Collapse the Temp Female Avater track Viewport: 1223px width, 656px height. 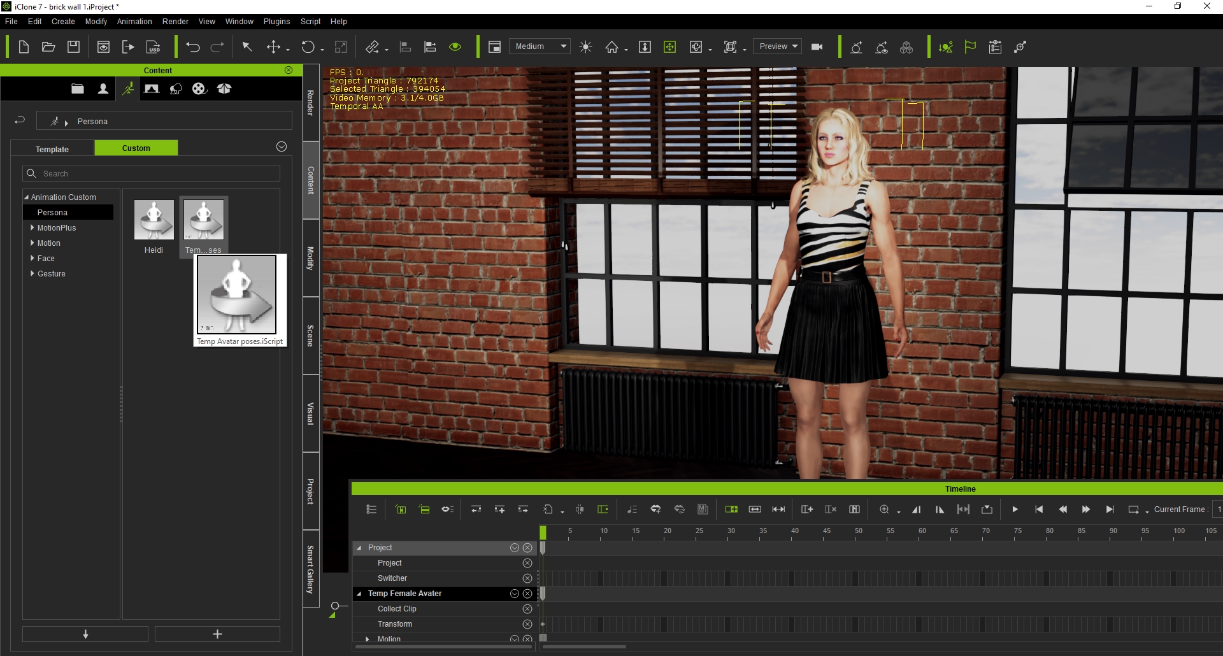359,594
